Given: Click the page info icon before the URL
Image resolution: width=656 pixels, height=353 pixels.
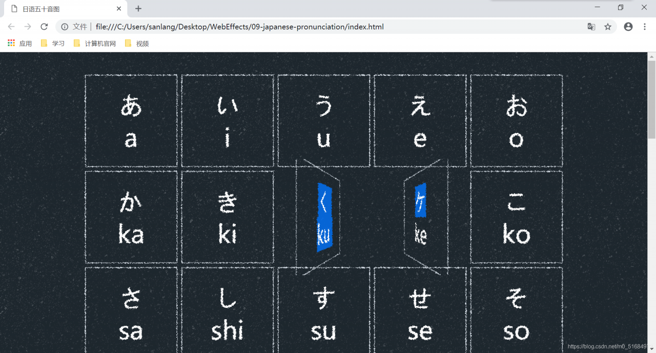Looking at the screenshot, I should (x=64, y=27).
